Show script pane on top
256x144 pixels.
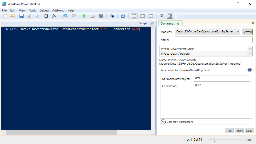tap(134, 16)
